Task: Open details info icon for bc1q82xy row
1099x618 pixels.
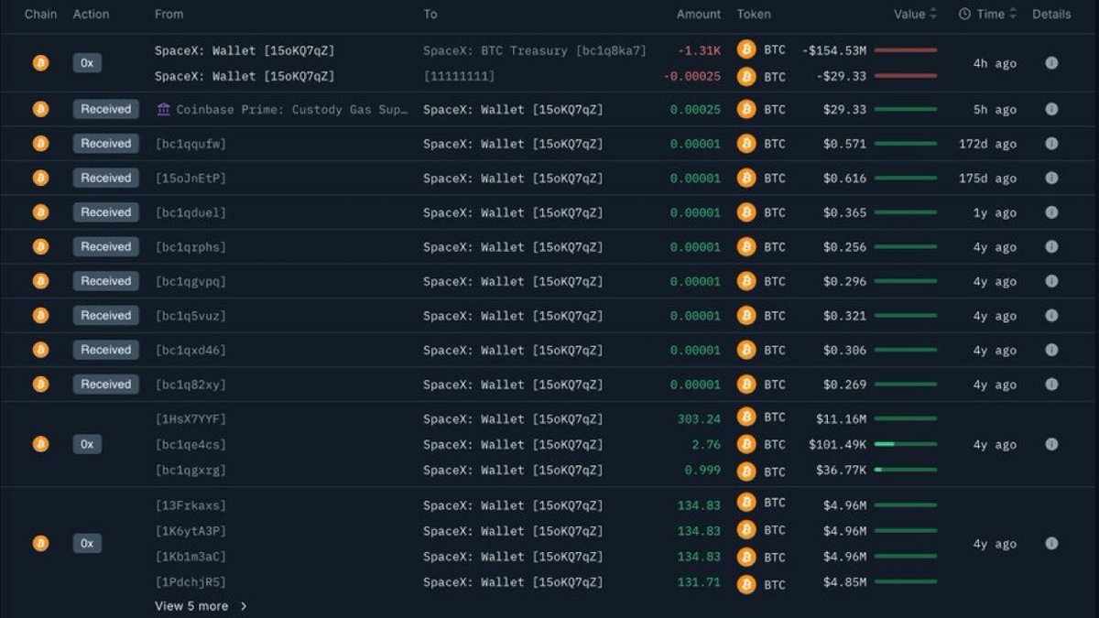Action: (1051, 384)
